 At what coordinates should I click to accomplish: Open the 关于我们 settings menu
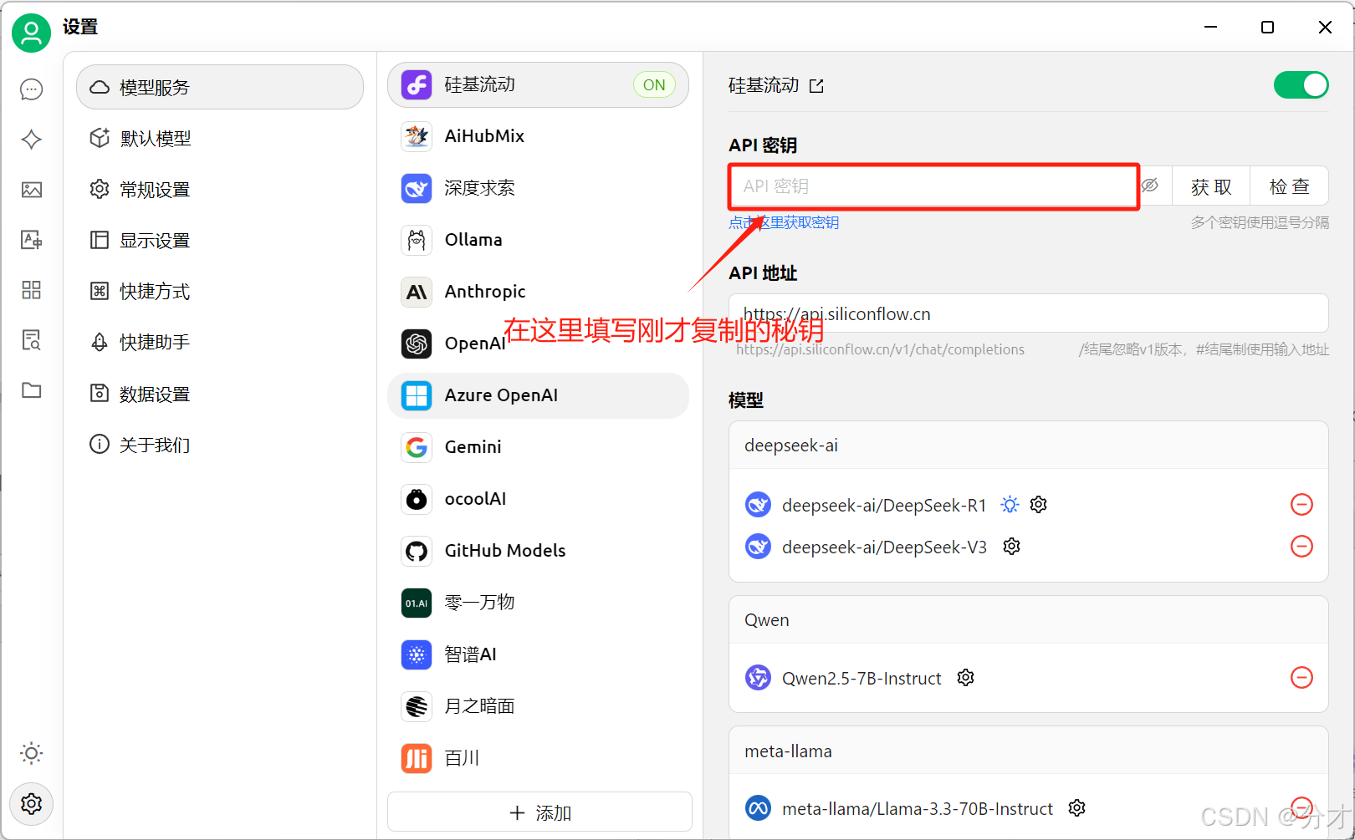[x=220, y=445]
